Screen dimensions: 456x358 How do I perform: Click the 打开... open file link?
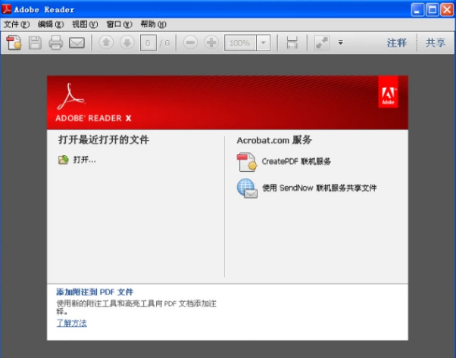click(85, 160)
